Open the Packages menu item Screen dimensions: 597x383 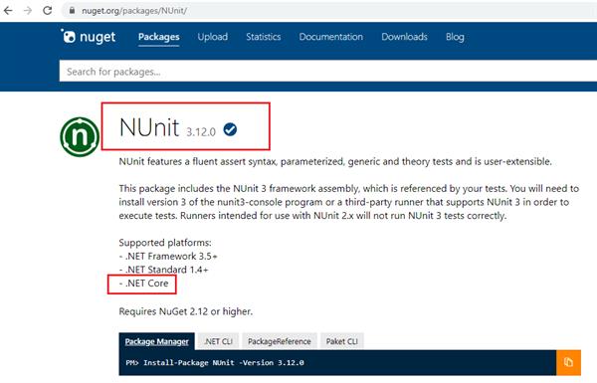click(159, 37)
